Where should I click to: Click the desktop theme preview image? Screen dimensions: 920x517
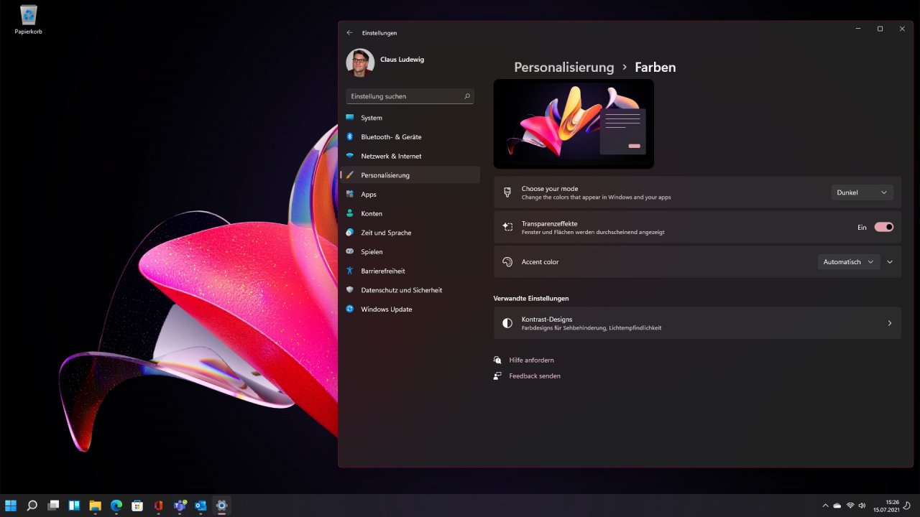[x=574, y=124]
